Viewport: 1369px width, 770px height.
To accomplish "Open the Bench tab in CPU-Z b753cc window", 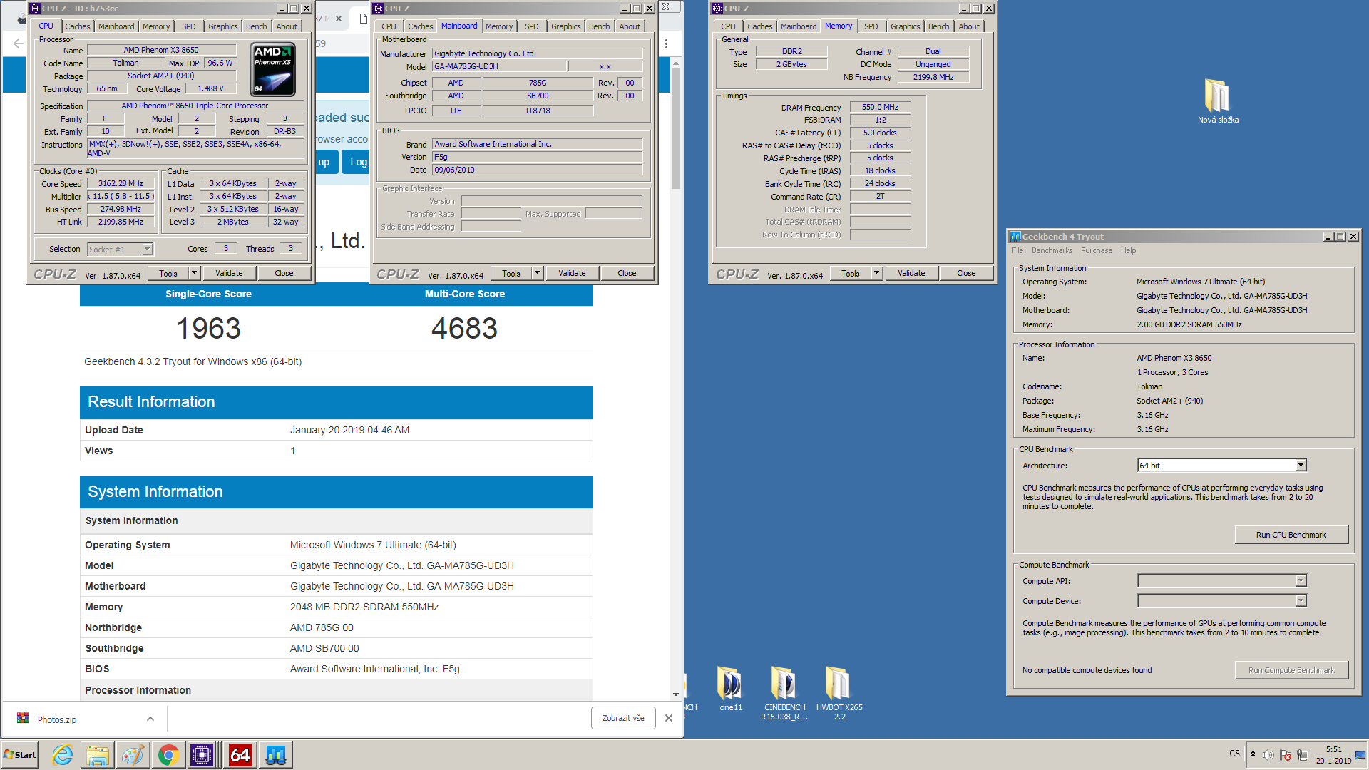I will pyautogui.click(x=256, y=26).
